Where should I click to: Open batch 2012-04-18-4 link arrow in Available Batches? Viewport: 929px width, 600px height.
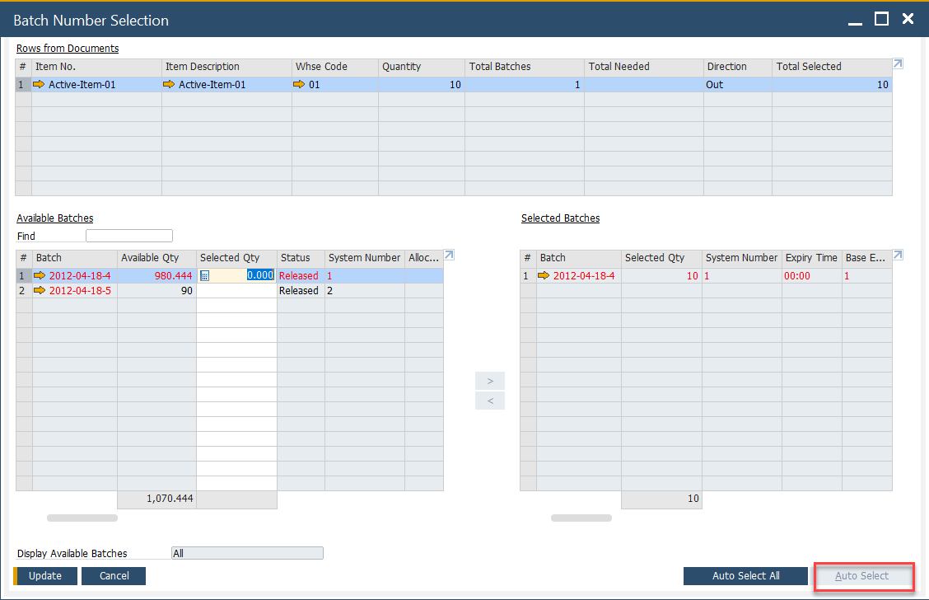pyautogui.click(x=41, y=276)
